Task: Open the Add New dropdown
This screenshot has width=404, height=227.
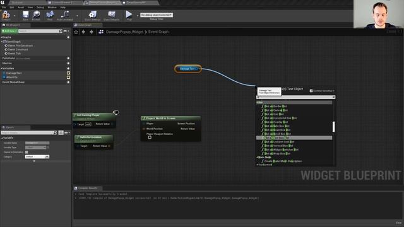Action: pos(9,31)
